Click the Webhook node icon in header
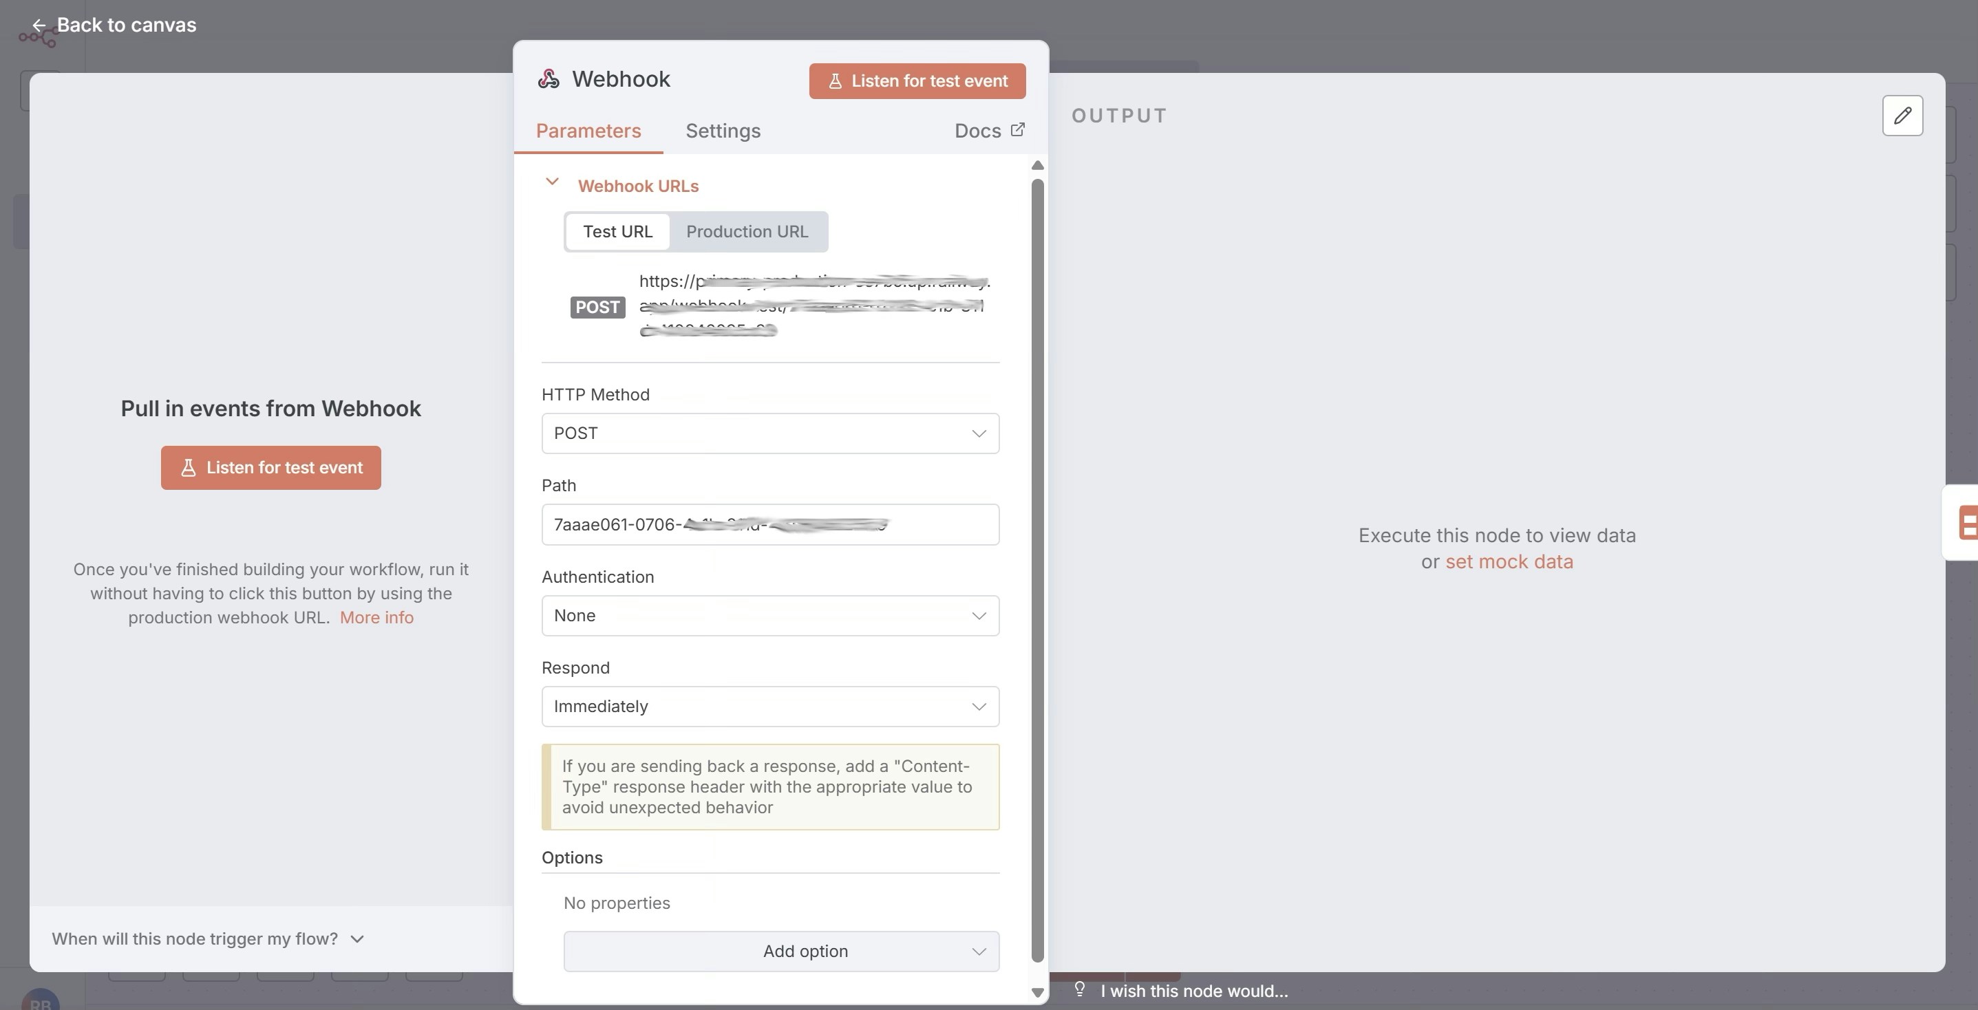The image size is (1978, 1010). tap(549, 79)
